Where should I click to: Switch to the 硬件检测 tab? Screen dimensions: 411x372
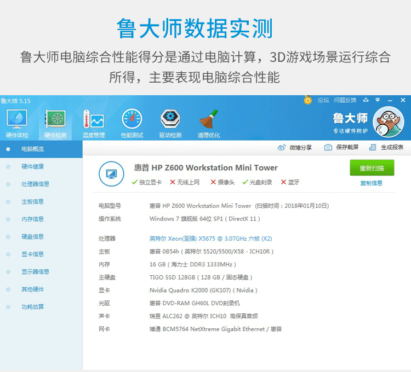55,123
